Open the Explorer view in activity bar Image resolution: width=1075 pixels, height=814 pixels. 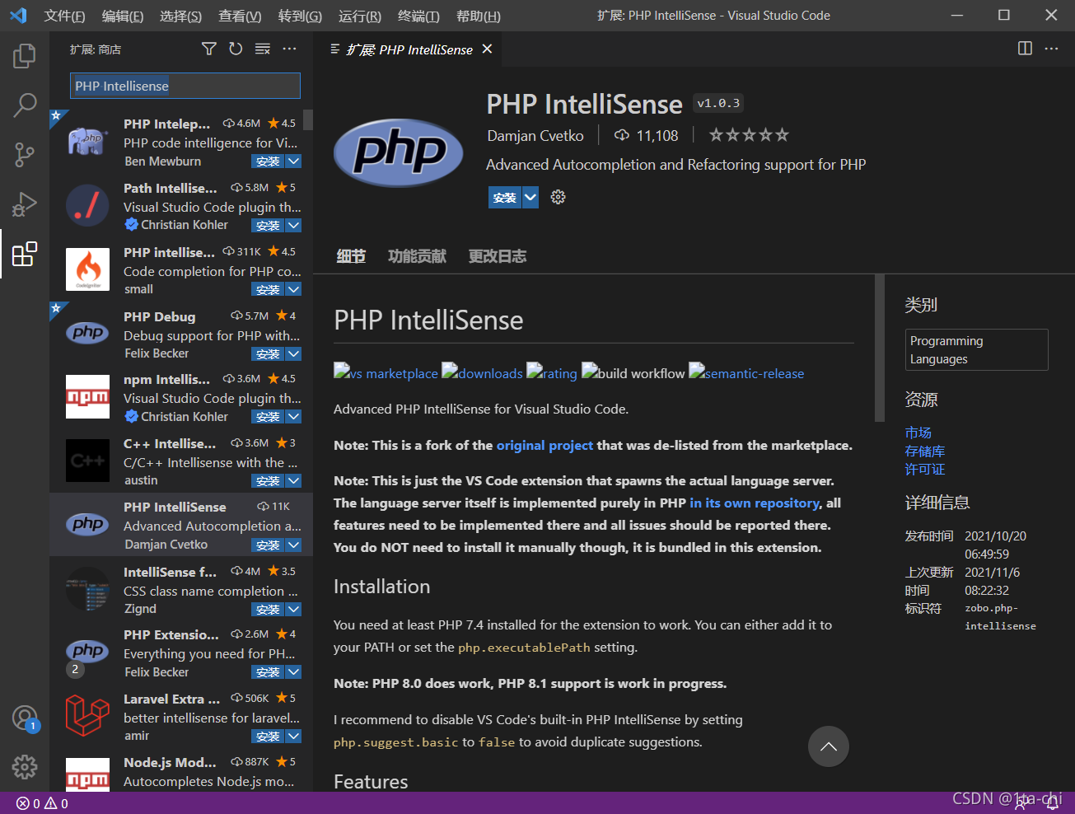pos(25,56)
